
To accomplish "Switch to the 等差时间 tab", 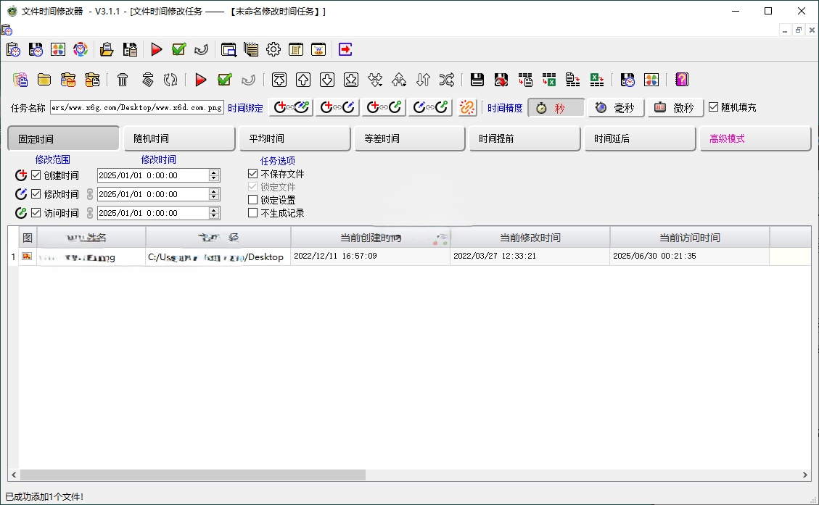I will coord(409,139).
